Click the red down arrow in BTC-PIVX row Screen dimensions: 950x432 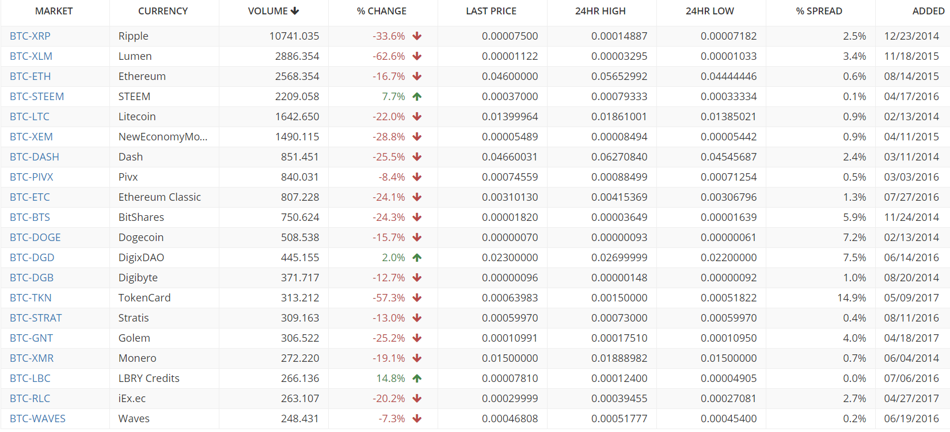tap(417, 177)
